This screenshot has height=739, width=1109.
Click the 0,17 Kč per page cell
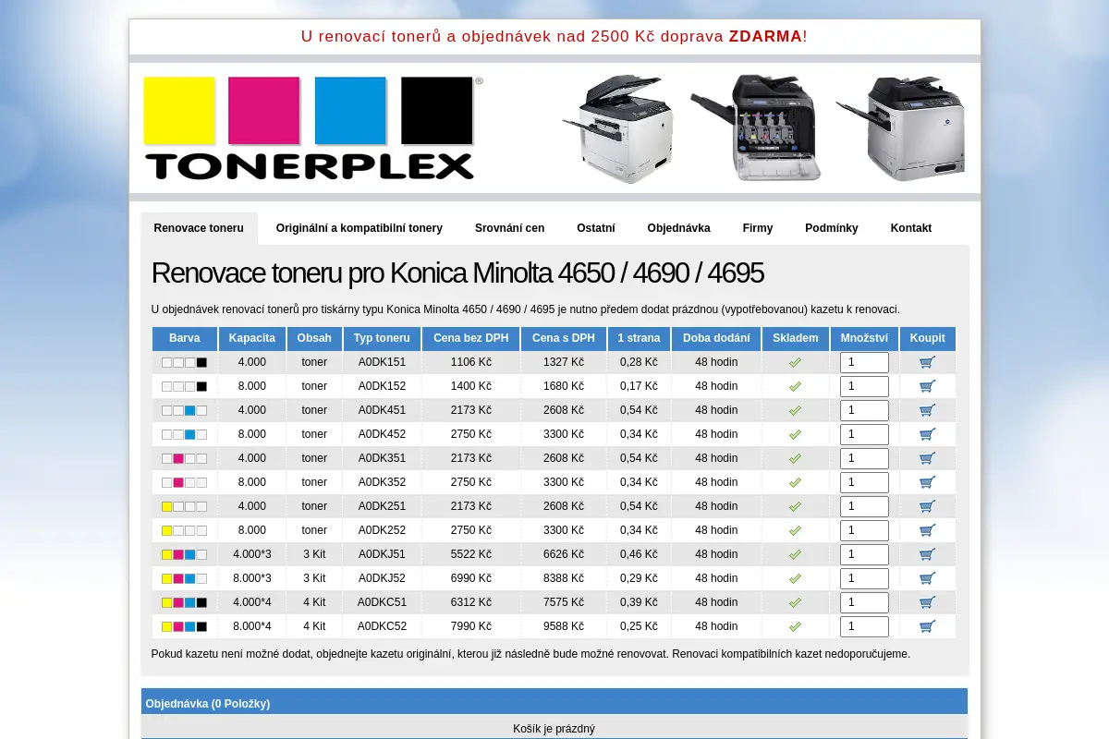click(x=639, y=386)
